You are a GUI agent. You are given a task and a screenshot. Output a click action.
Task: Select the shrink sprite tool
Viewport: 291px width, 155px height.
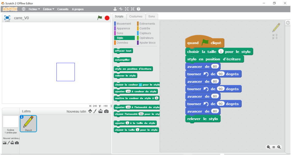click(132, 9)
